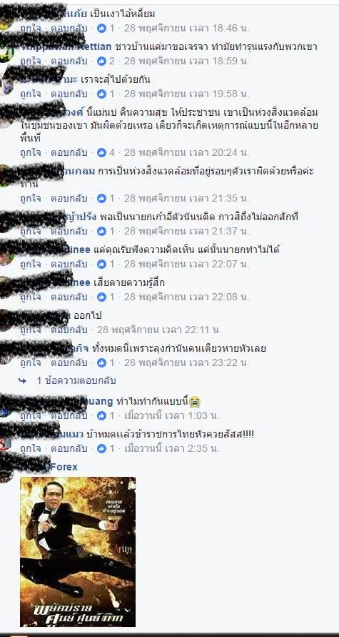Like the 22:08 comment
The image size is (339, 637).
pyautogui.click(x=31, y=297)
